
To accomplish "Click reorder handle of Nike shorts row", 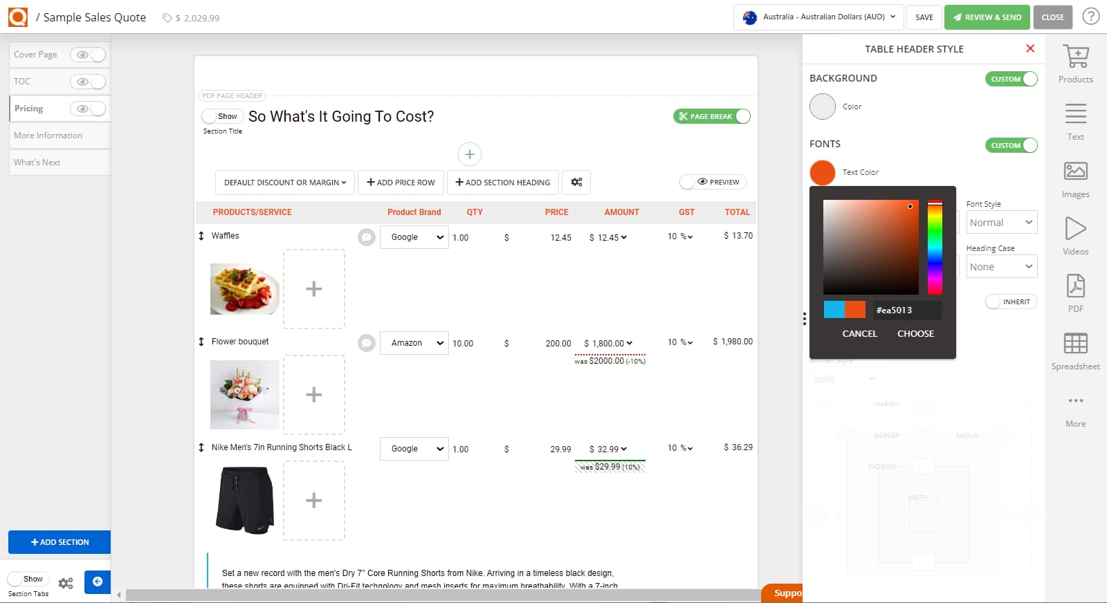I will [x=201, y=447].
